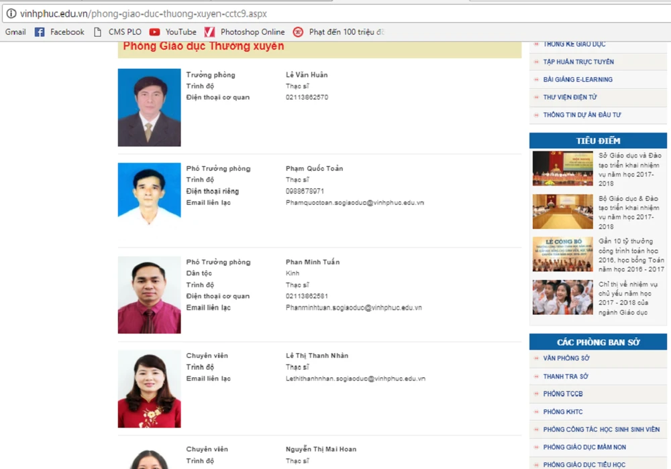Open the Photoshop Online bookmark icon
671x469 pixels.
(209, 32)
